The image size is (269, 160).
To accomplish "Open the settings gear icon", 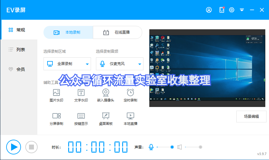I will tap(232, 10).
